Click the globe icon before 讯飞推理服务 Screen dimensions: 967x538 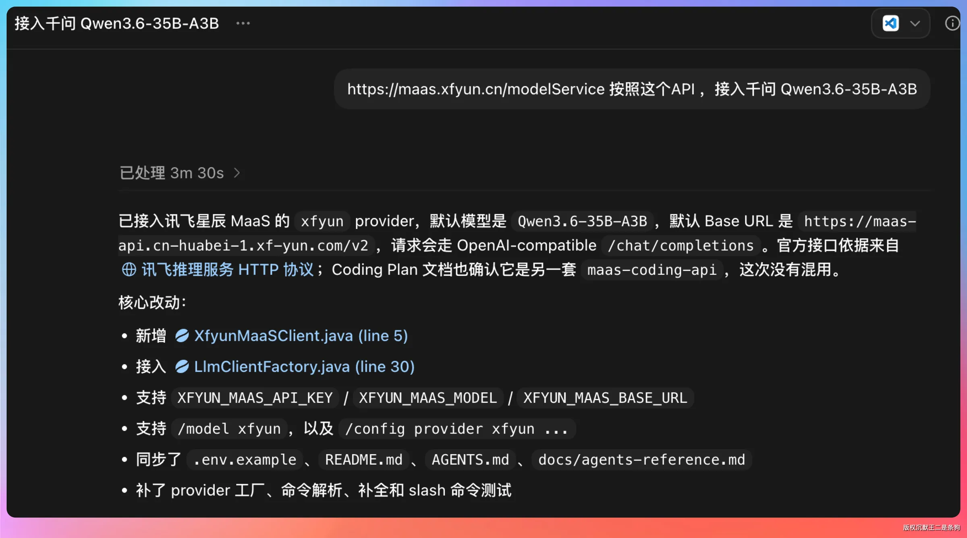[129, 269]
